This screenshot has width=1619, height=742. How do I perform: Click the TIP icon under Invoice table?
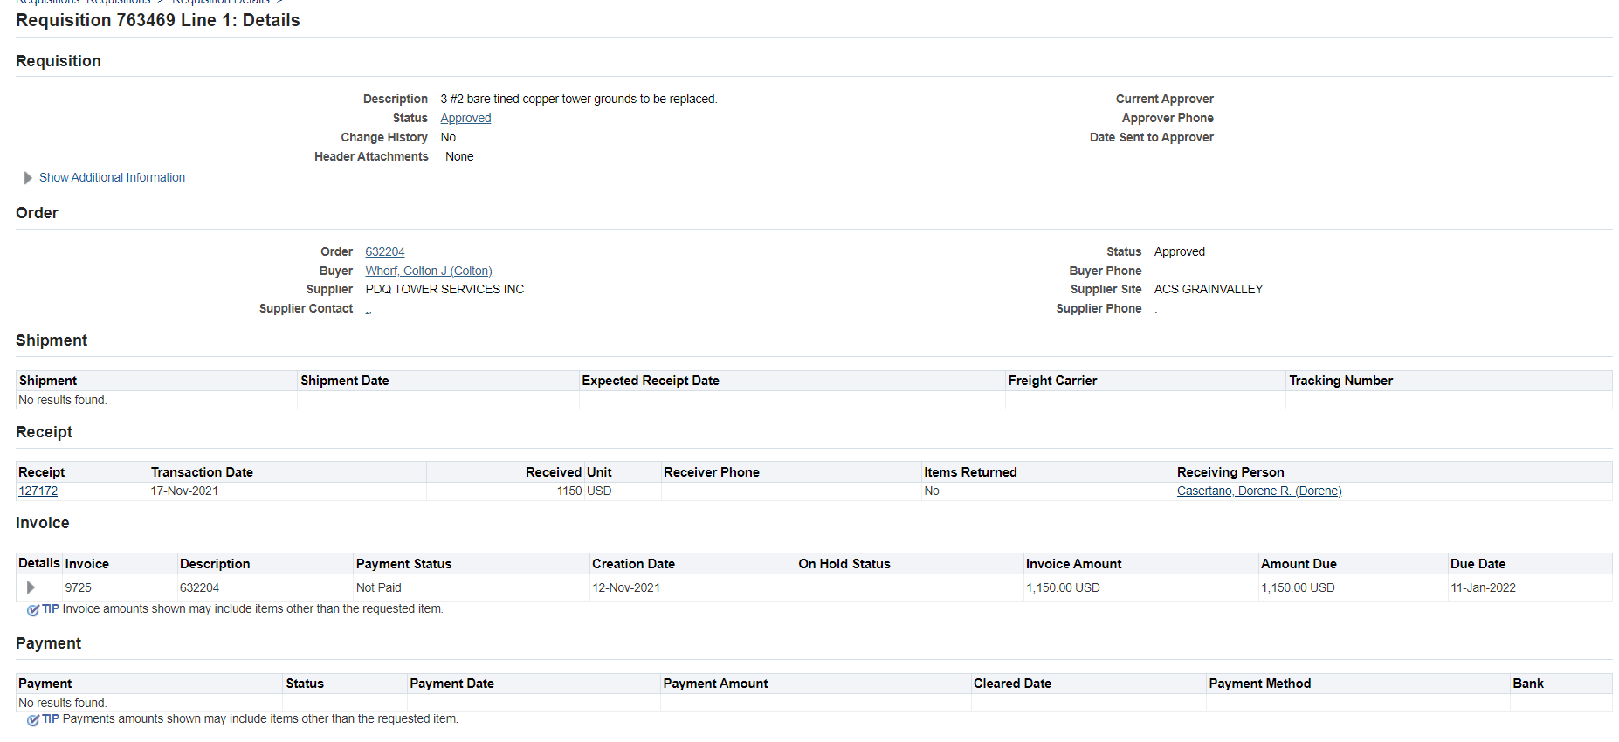33,610
